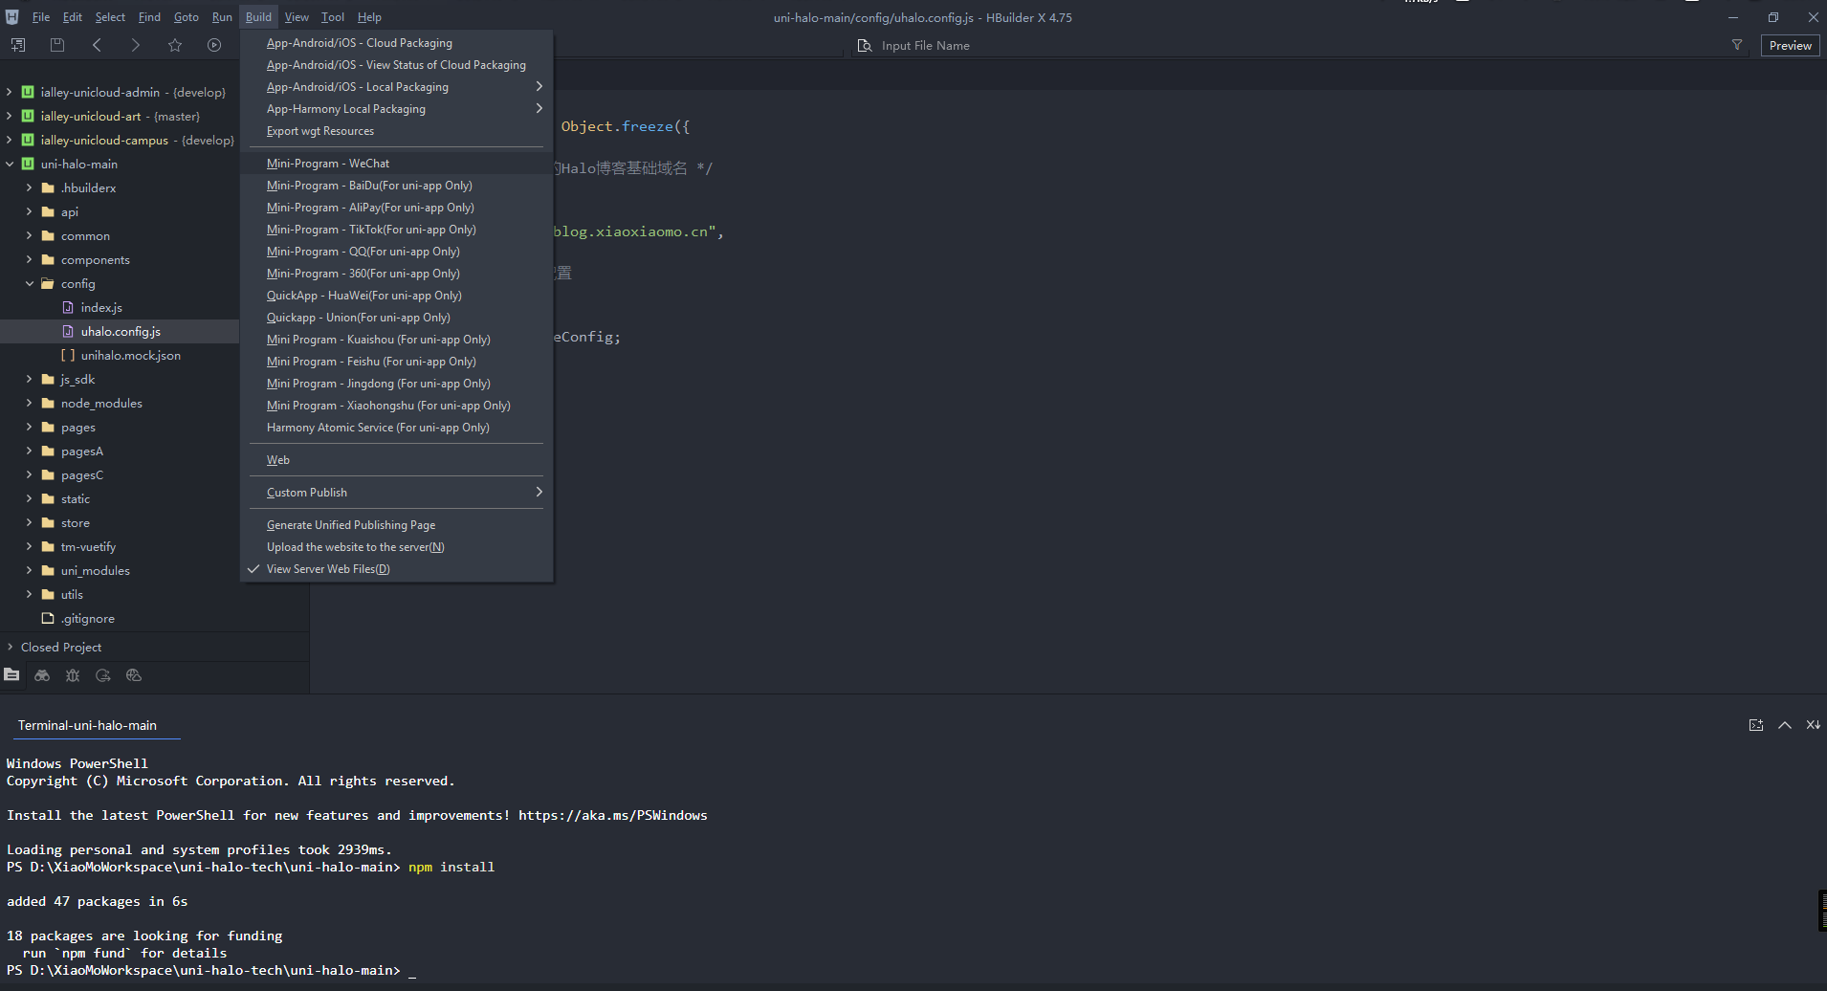The height and width of the screenshot is (991, 1827).
Task: Open App-Harmony Local Packaging submenu
Action: coord(397,109)
